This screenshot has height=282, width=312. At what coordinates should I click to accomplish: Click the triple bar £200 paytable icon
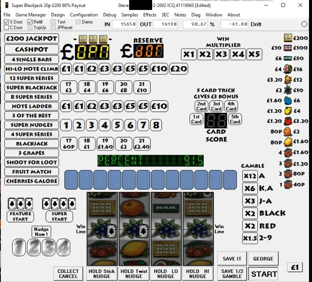(288, 38)
